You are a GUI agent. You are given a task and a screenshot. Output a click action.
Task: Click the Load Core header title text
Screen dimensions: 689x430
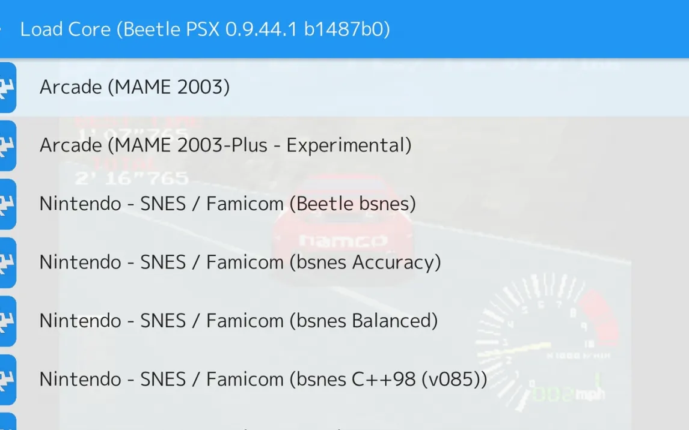pos(66,29)
